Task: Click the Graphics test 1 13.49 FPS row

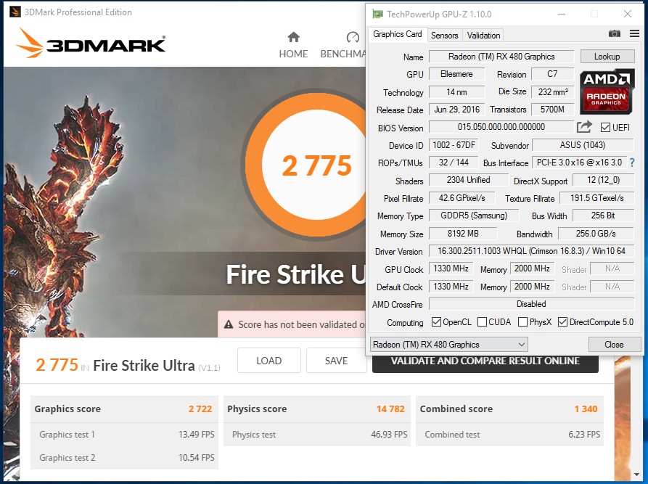Action: (124, 435)
